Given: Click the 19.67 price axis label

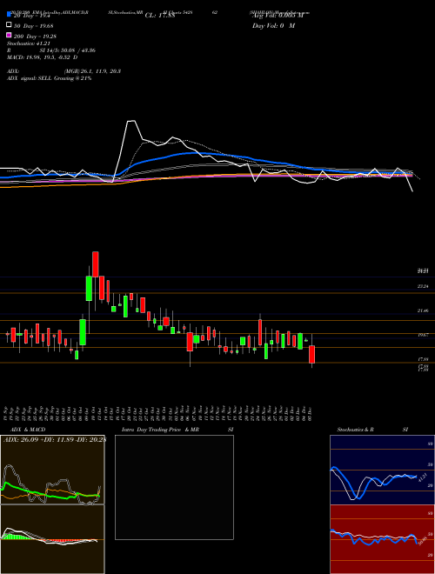Looking at the screenshot, I should [423, 335].
